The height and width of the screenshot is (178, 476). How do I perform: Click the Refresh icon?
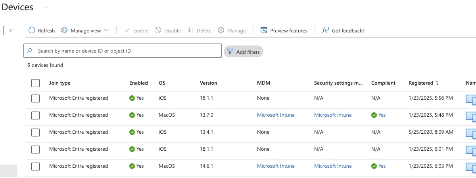(x=32, y=30)
